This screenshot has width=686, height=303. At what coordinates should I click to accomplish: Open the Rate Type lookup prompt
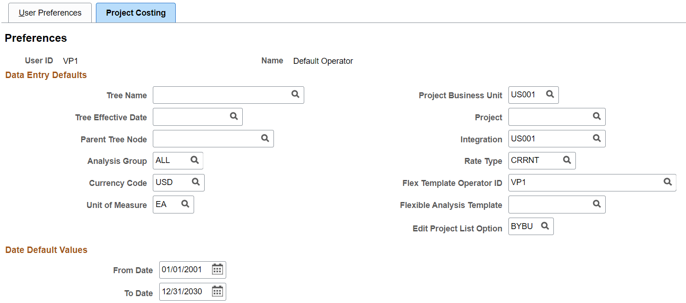568,160
